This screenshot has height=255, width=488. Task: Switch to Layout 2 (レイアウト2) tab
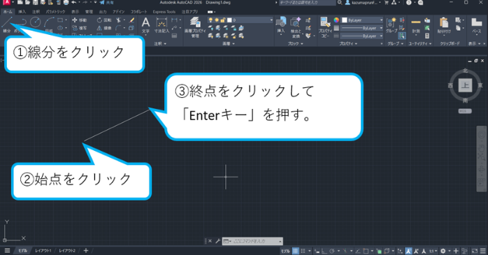67,251
